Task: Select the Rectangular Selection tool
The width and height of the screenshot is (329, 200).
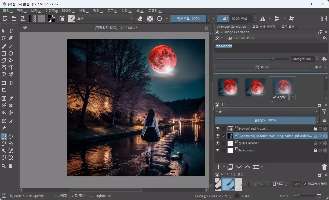Action: tap(4, 137)
